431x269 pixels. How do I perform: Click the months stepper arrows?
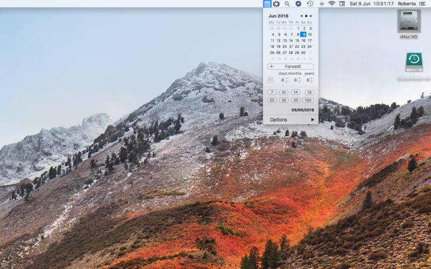click(300, 80)
